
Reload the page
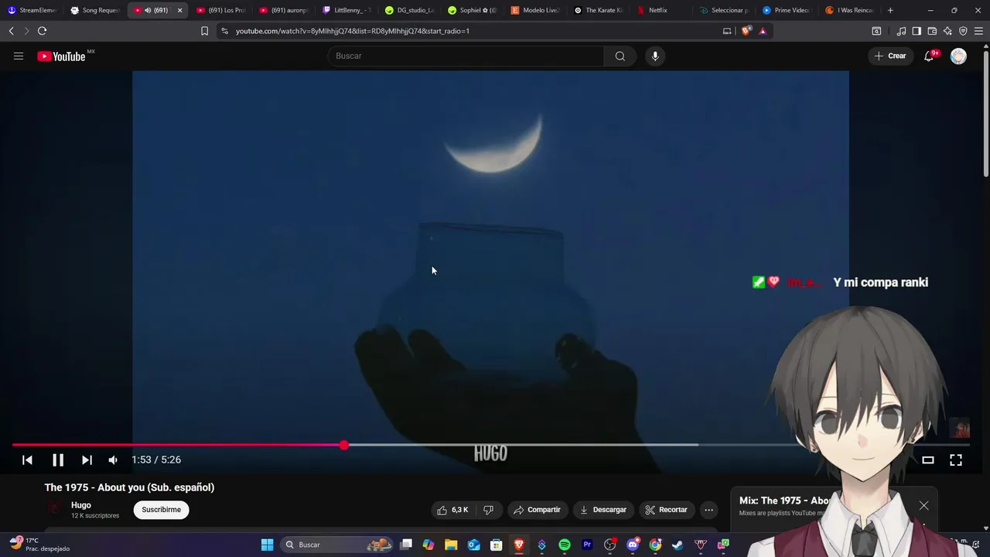pos(42,31)
